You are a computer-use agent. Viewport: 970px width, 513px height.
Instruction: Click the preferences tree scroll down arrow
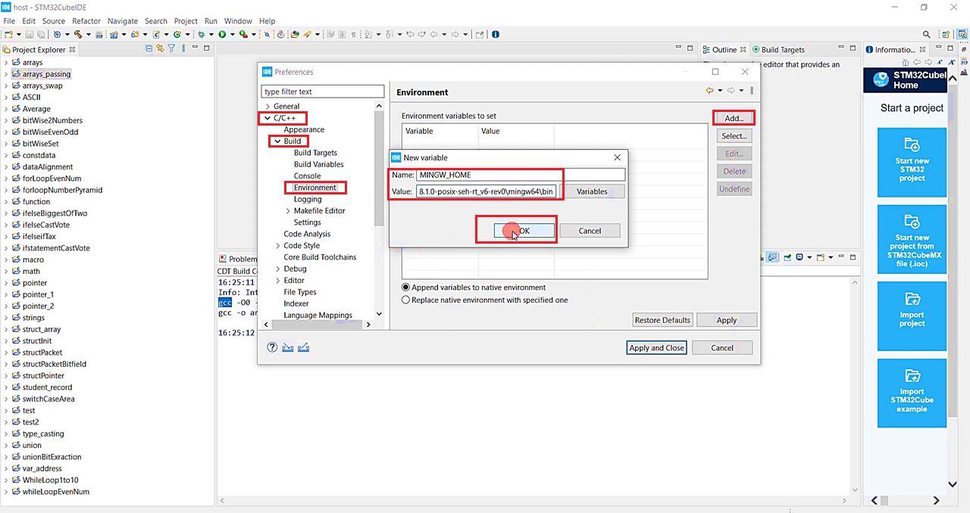pos(379,315)
